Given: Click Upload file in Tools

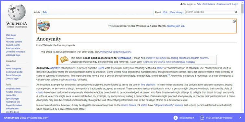Looking at the screenshot, I should (11, 95).
